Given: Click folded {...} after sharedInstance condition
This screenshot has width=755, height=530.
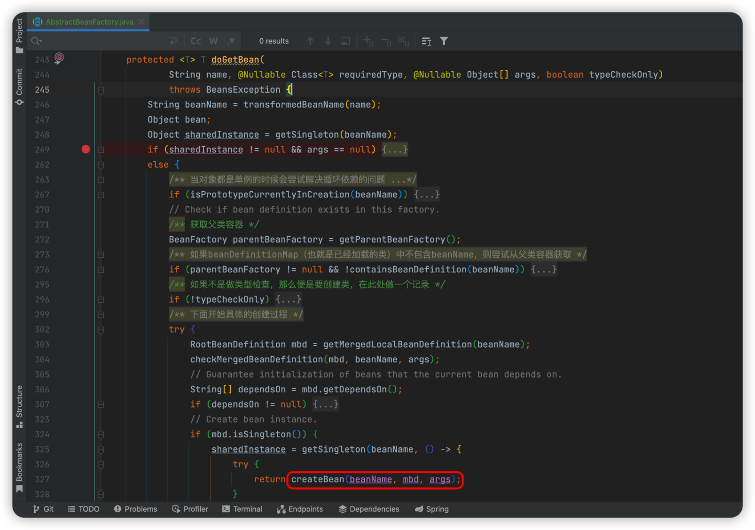Looking at the screenshot, I should coord(394,149).
